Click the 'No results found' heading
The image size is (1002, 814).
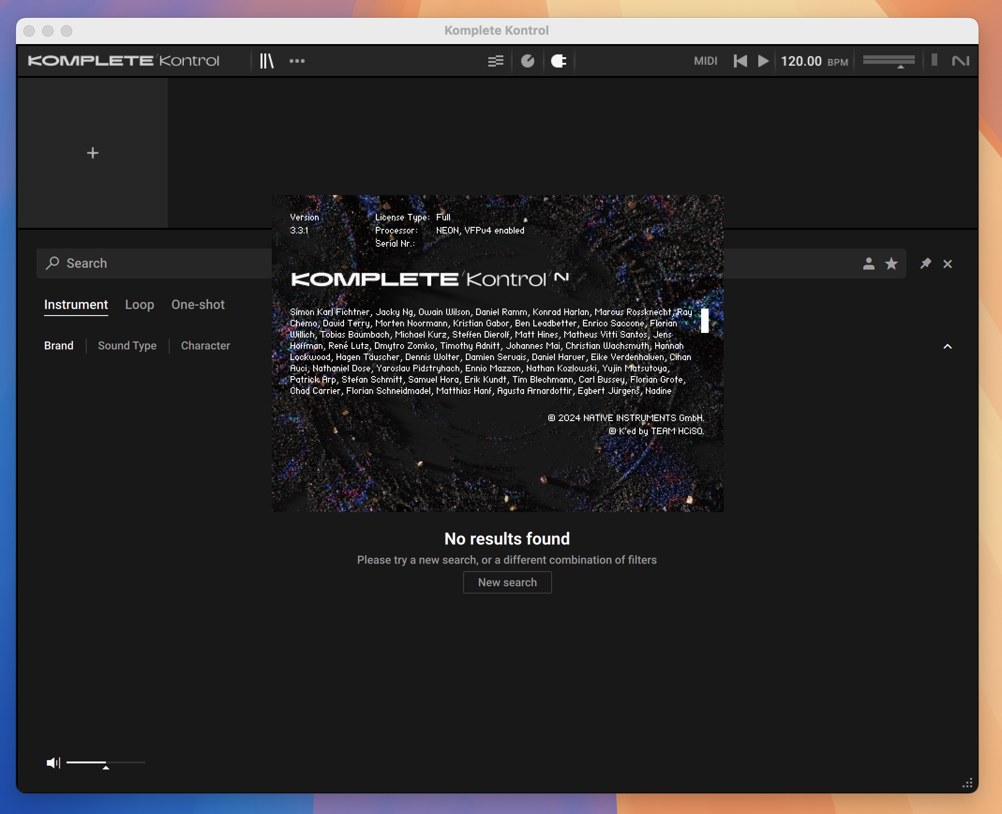[507, 539]
